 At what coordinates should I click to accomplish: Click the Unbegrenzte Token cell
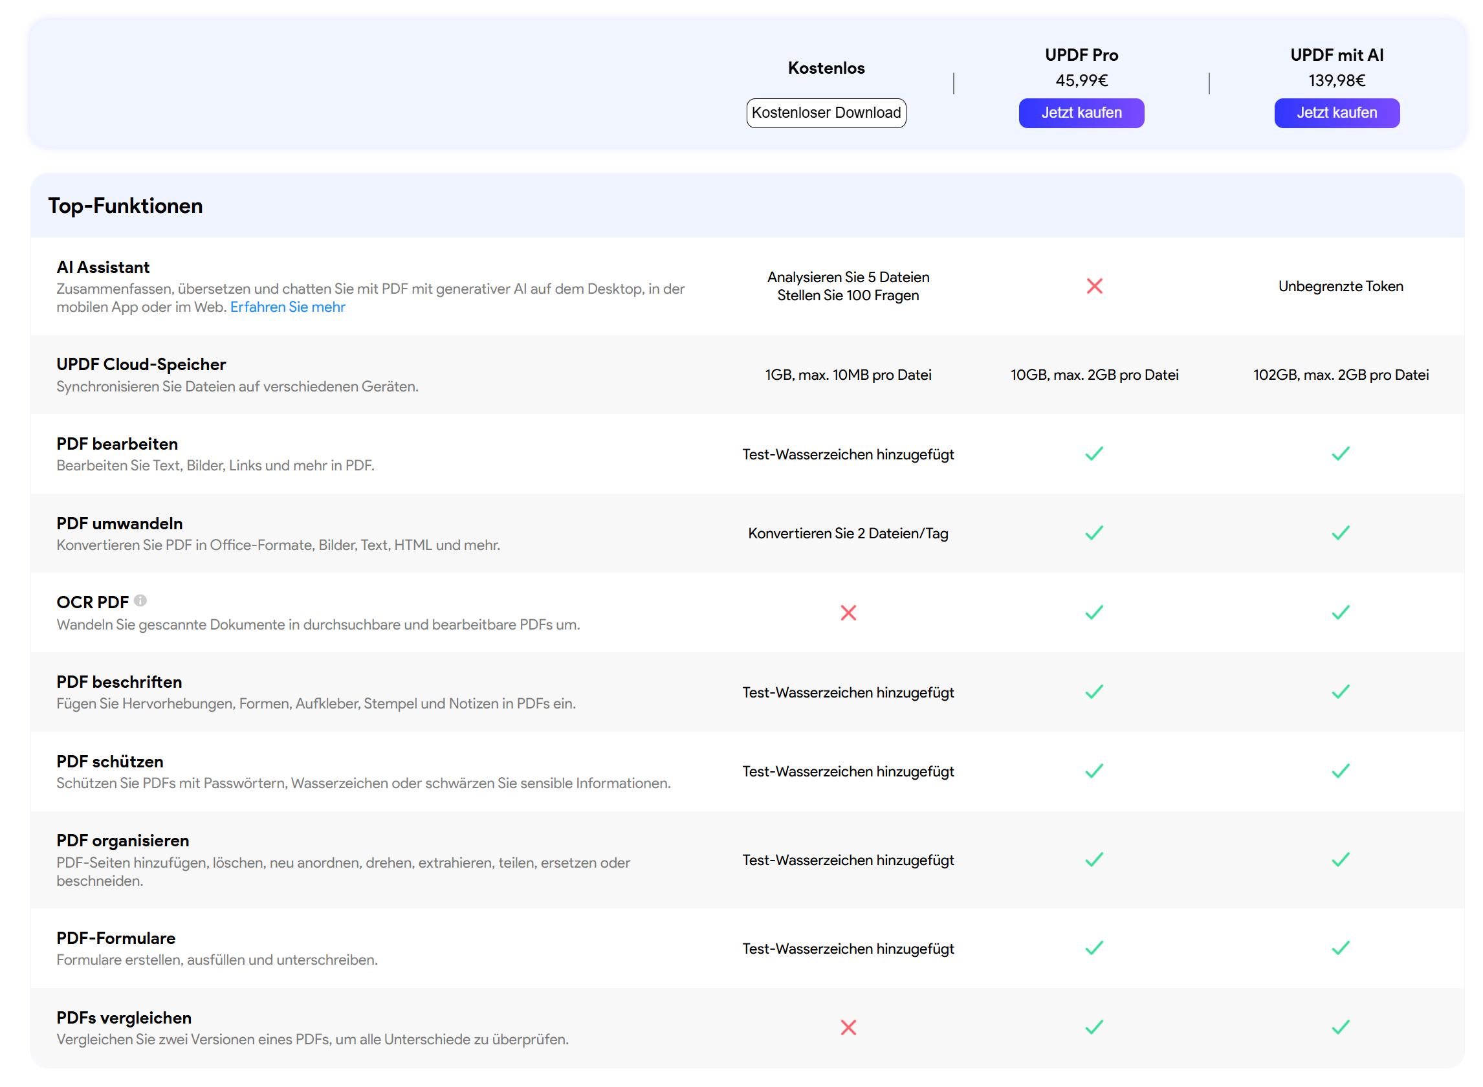1340,286
